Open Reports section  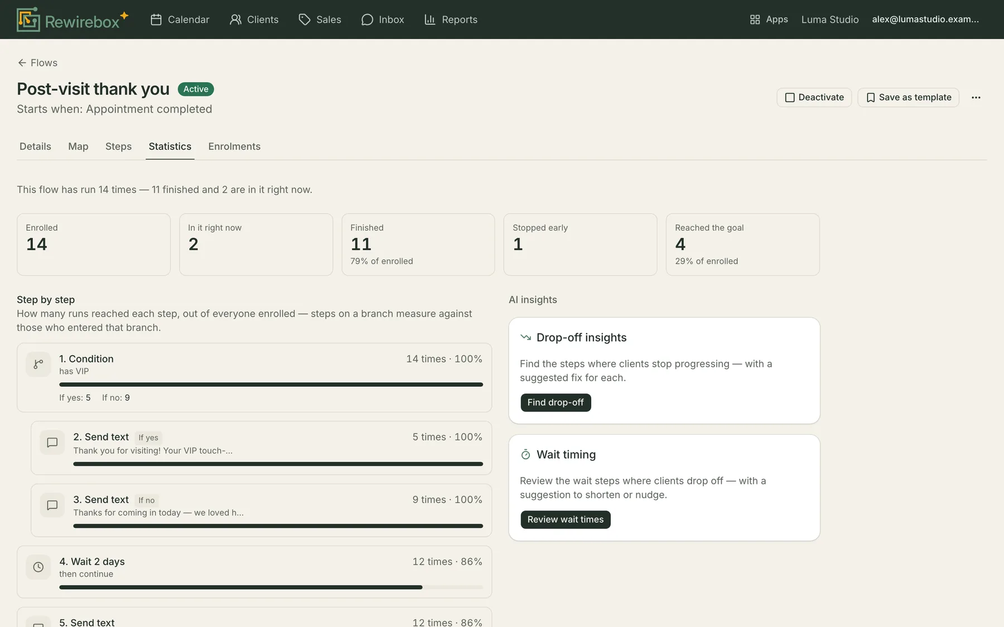click(x=451, y=20)
